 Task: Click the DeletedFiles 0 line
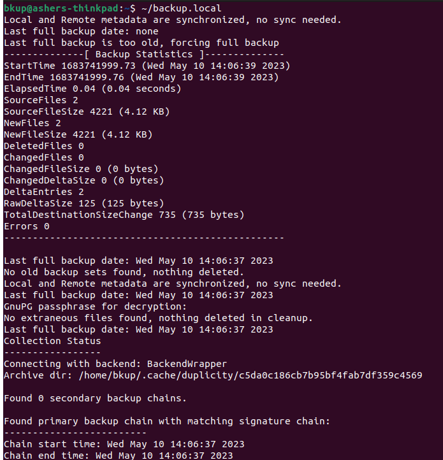[x=44, y=146]
